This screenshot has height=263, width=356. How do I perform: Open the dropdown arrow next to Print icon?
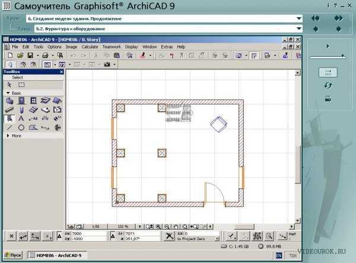53,55
